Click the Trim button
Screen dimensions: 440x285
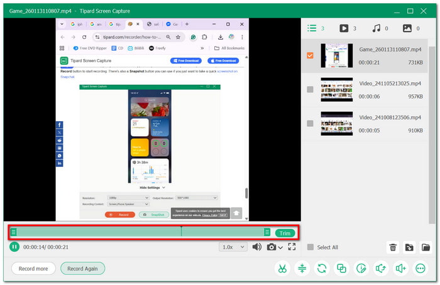pyautogui.click(x=285, y=233)
